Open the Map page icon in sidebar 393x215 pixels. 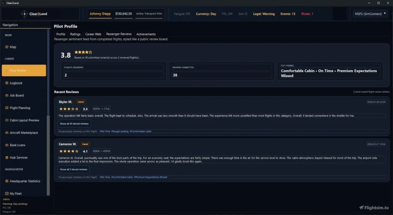click(7, 47)
